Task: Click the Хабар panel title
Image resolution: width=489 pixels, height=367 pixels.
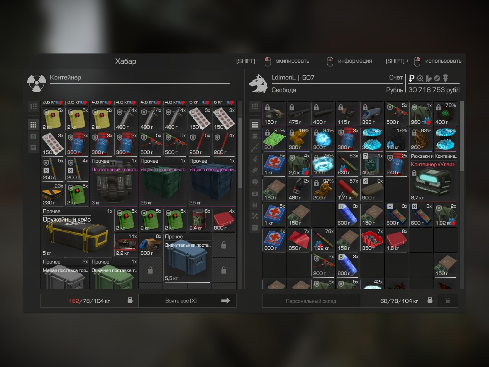Action: tap(126, 61)
